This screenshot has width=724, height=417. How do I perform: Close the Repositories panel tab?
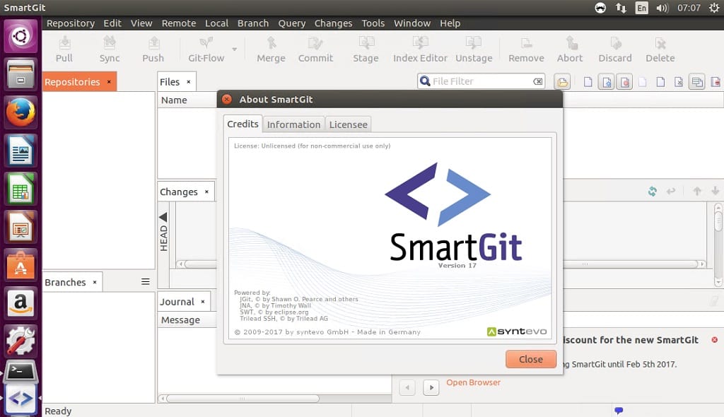click(109, 82)
